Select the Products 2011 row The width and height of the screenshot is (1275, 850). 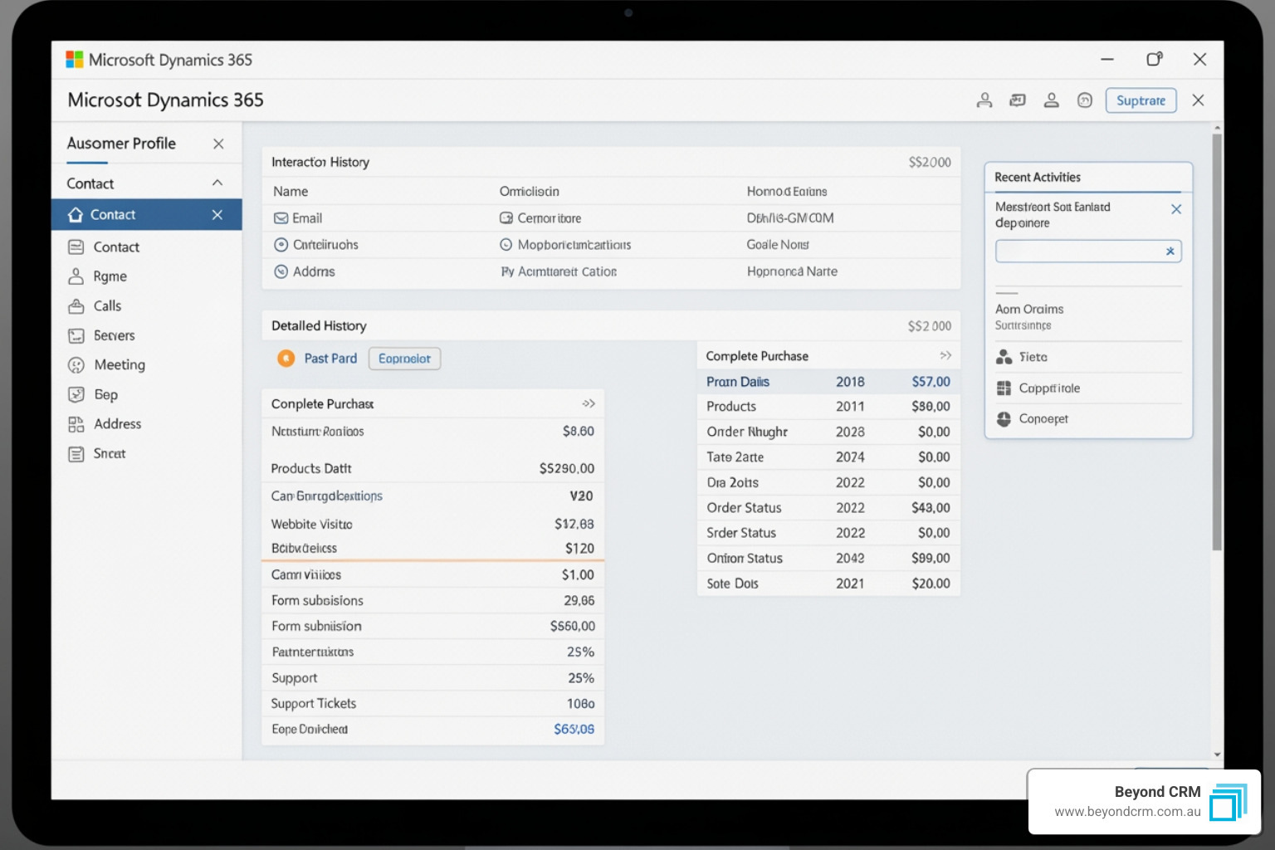click(828, 407)
